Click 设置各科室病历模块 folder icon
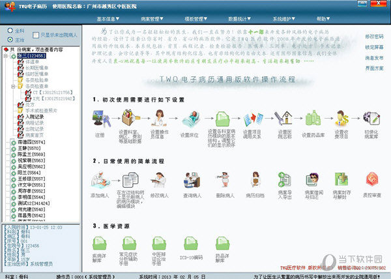 pos(222,119)
